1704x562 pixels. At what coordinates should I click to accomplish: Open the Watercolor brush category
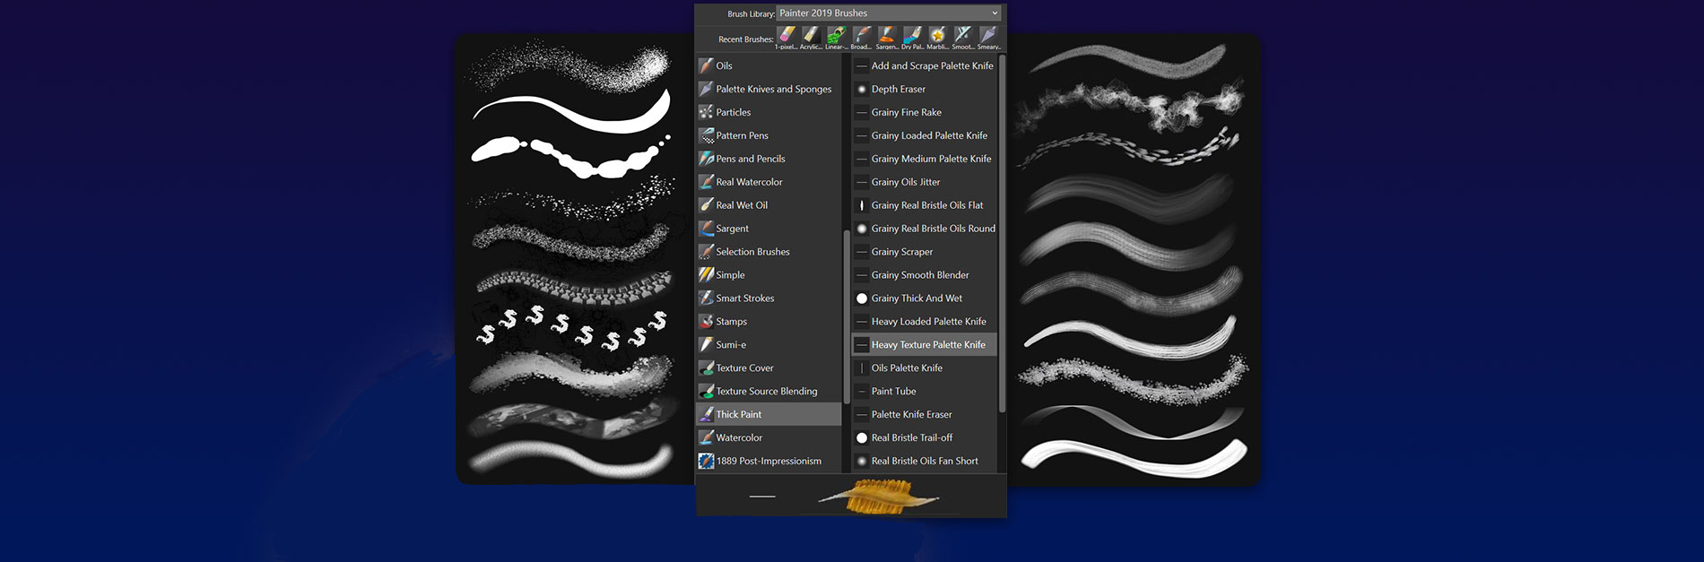pos(769,437)
